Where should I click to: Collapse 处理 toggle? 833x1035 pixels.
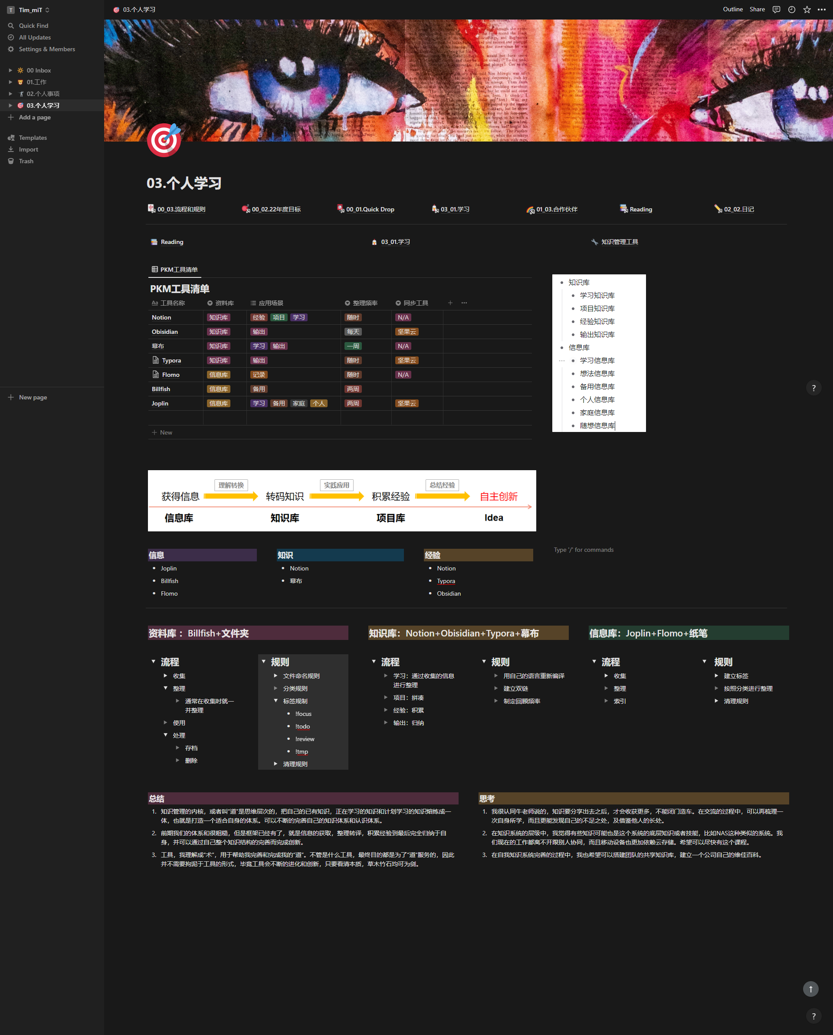pyautogui.click(x=166, y=735)
